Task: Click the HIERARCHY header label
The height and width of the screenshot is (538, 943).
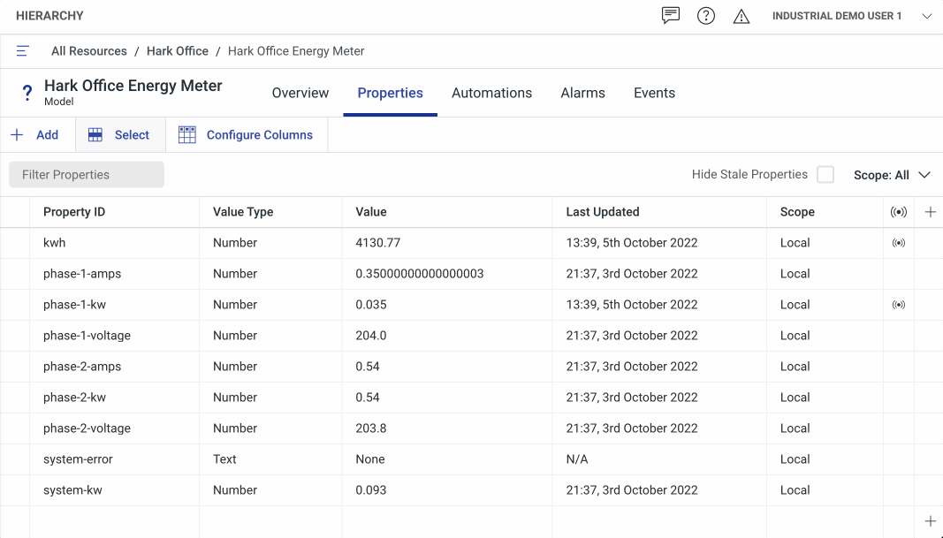Action: (49, 16)
